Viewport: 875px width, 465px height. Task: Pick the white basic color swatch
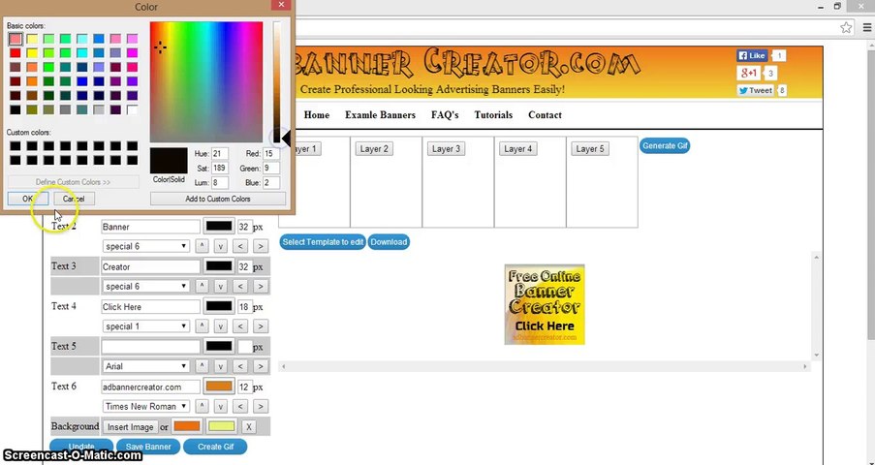132,110
